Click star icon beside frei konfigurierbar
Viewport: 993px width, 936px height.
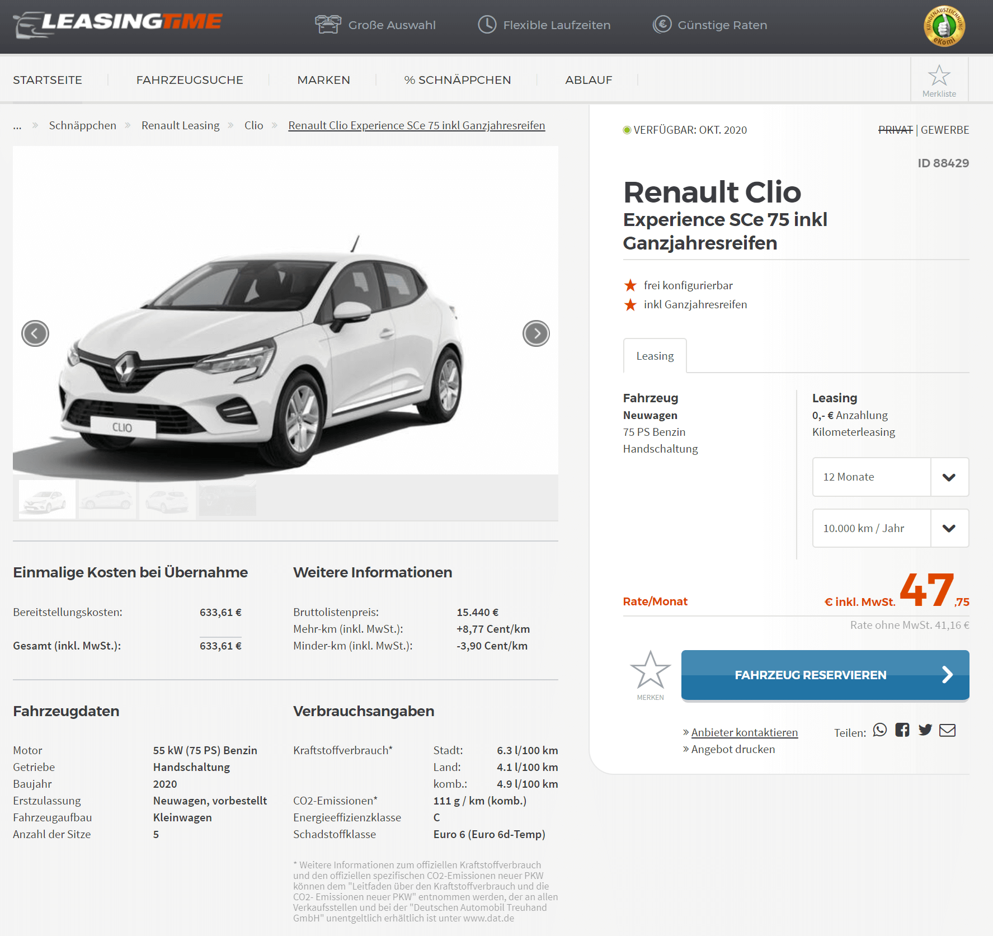630,285
